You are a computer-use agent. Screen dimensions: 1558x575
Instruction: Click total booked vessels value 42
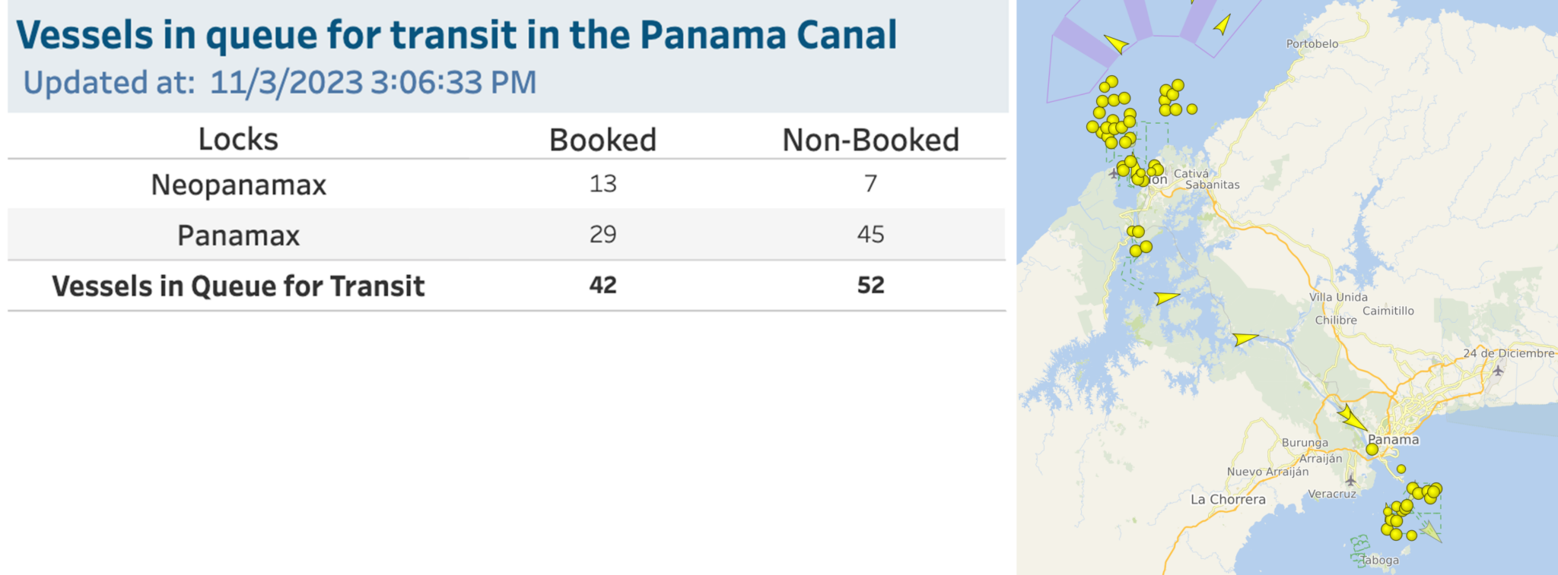tap(603, 285)
